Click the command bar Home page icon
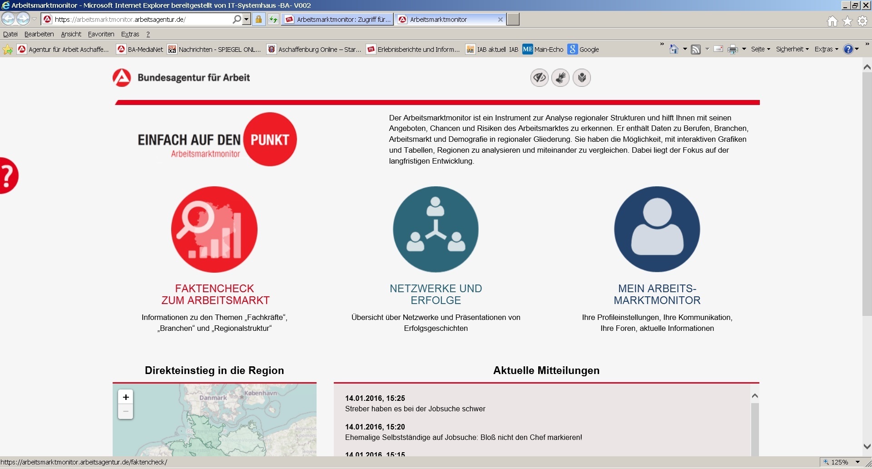 click(x=674, y=49)
